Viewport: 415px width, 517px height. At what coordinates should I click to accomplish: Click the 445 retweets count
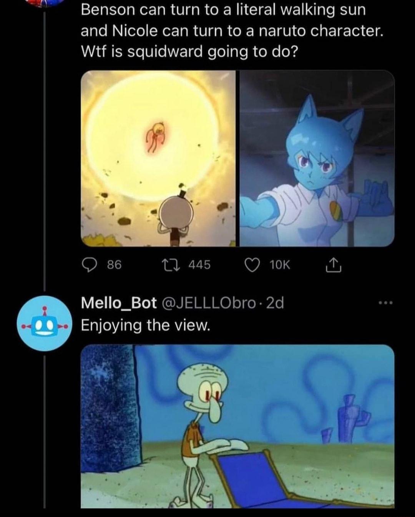[199, 265]
